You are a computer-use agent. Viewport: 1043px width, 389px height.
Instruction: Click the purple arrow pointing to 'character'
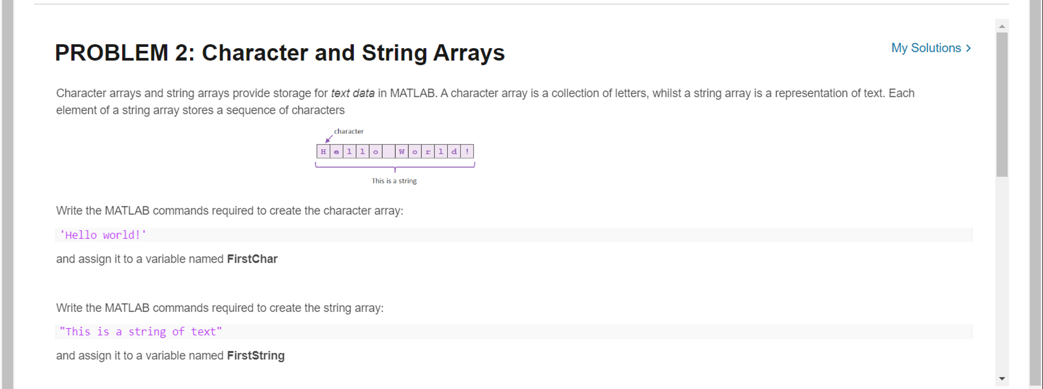pos(328,140)
